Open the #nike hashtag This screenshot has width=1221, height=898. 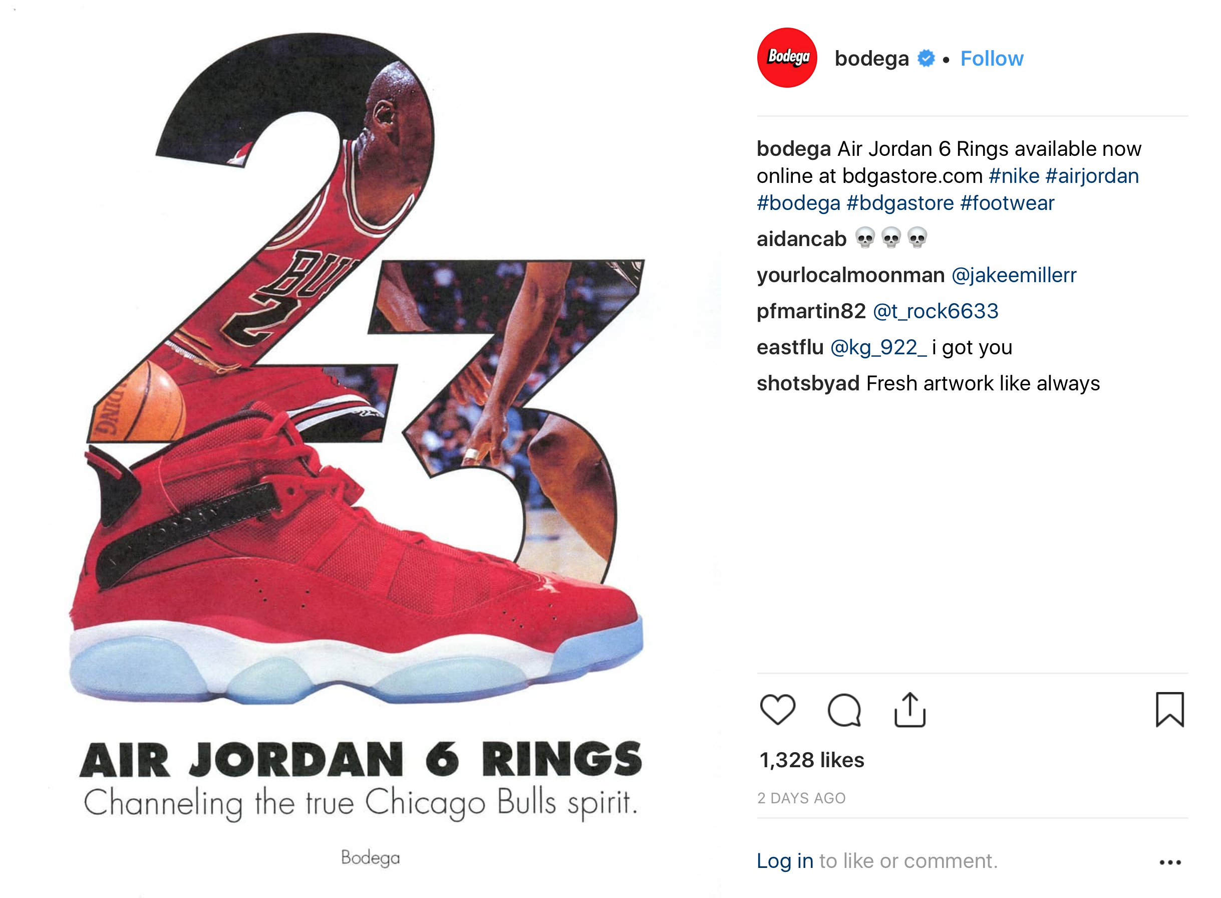pyautogui.click(x=1014, y=175)
